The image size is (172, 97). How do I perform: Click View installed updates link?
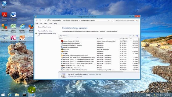click(x=45, y=31)
